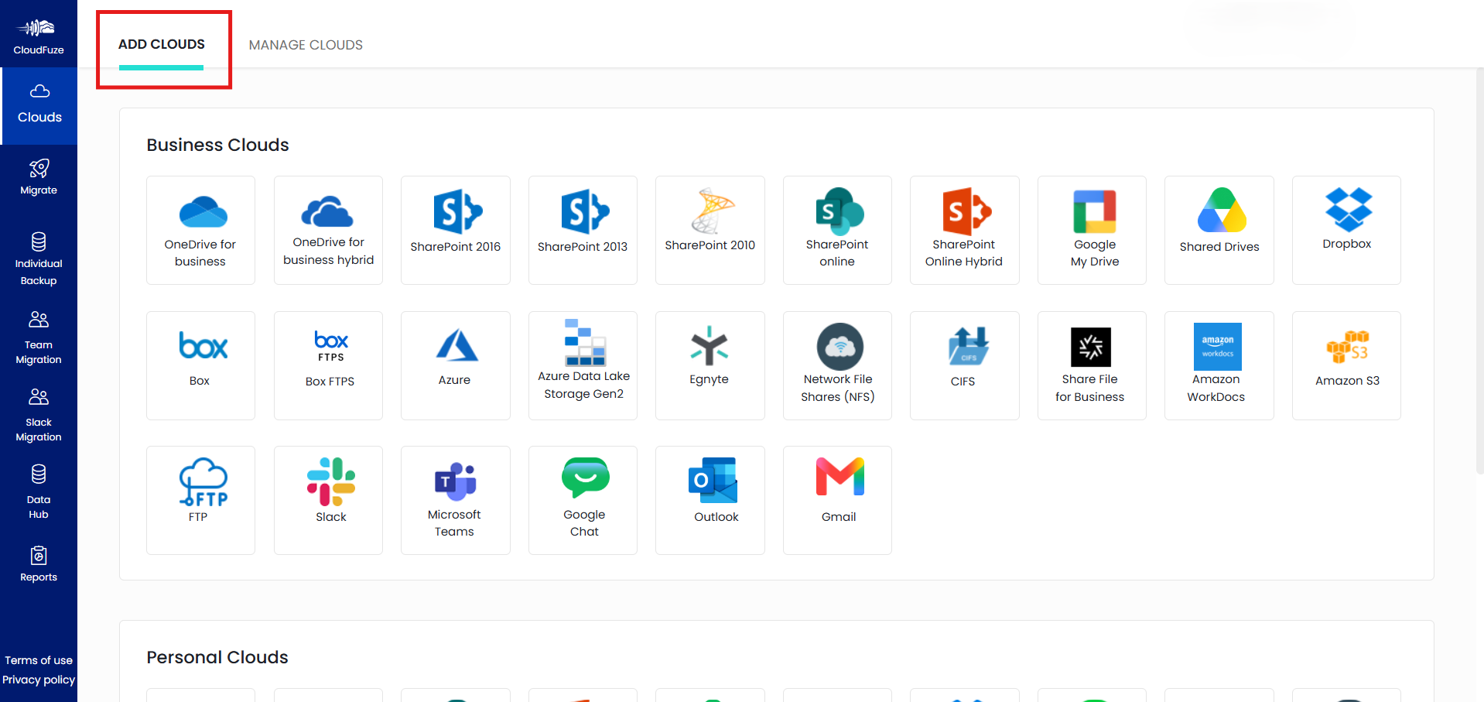Open the Privacy policy link
Screen dimensions: 1484x702
(39, 680)
